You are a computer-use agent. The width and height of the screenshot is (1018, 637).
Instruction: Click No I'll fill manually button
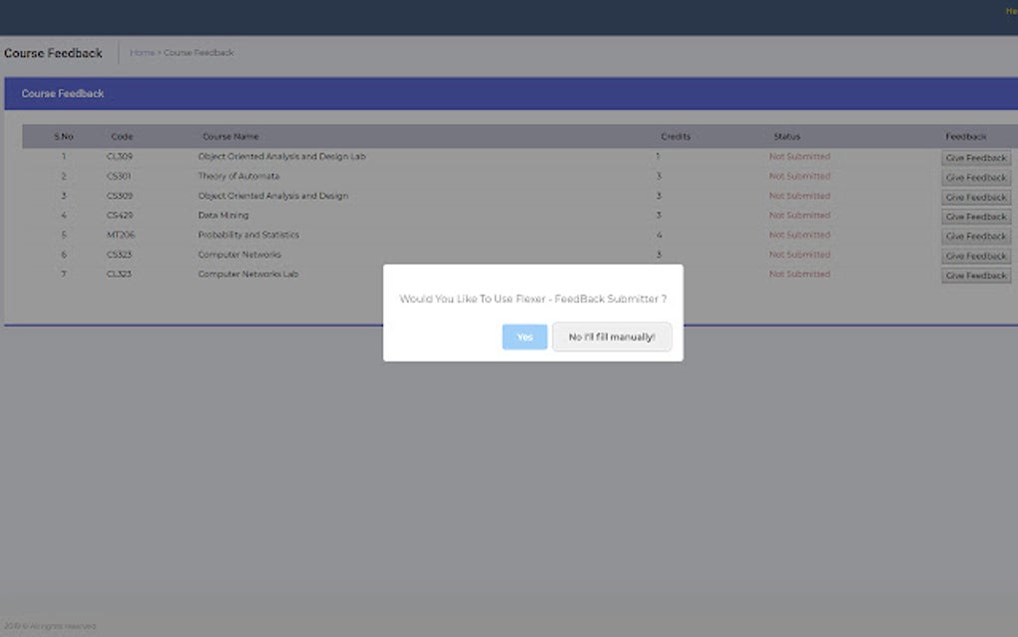612,336
